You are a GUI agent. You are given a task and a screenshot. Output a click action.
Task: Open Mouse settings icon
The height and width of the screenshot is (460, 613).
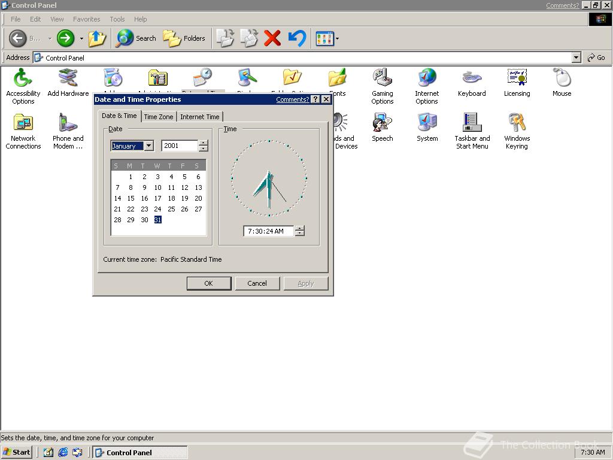562,82
